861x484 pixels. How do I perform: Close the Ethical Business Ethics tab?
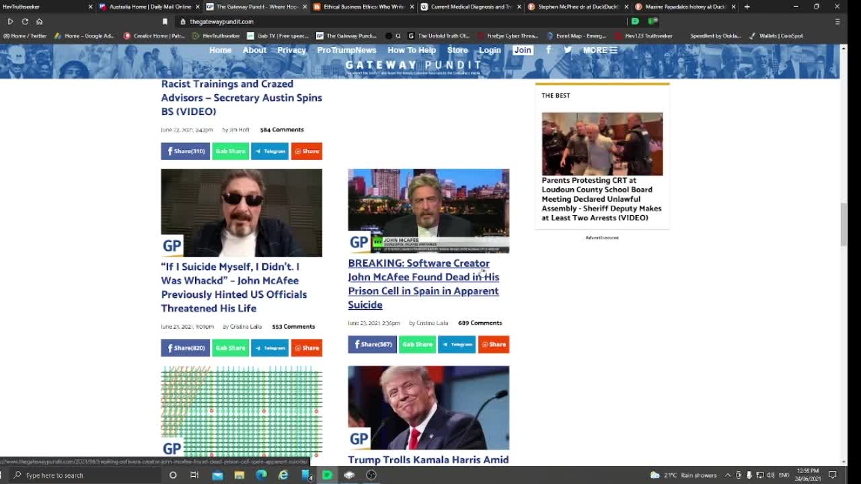[412, 7]
